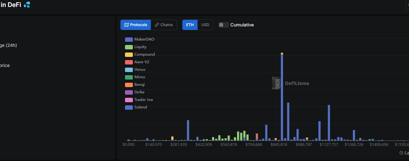Click the tall bar near $1127.757
This screenshot has width=409, height=161.
pos(329,123)
